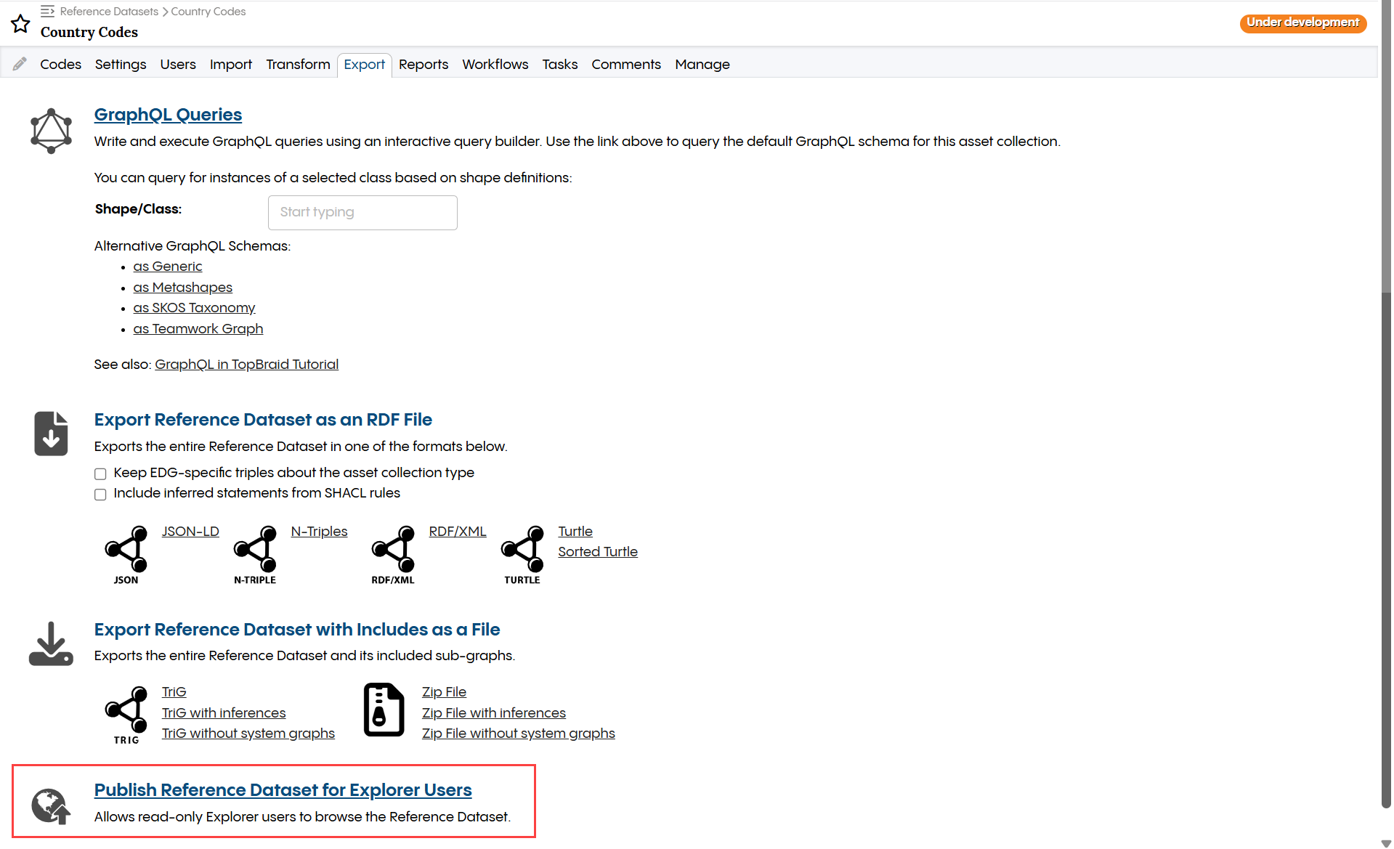The image size is (1394, 849).
Task: Switch to the Import tab
Action: point(230,65)
